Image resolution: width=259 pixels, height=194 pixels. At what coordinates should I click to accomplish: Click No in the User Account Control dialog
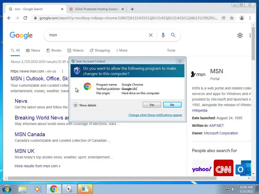coord(172,105)
